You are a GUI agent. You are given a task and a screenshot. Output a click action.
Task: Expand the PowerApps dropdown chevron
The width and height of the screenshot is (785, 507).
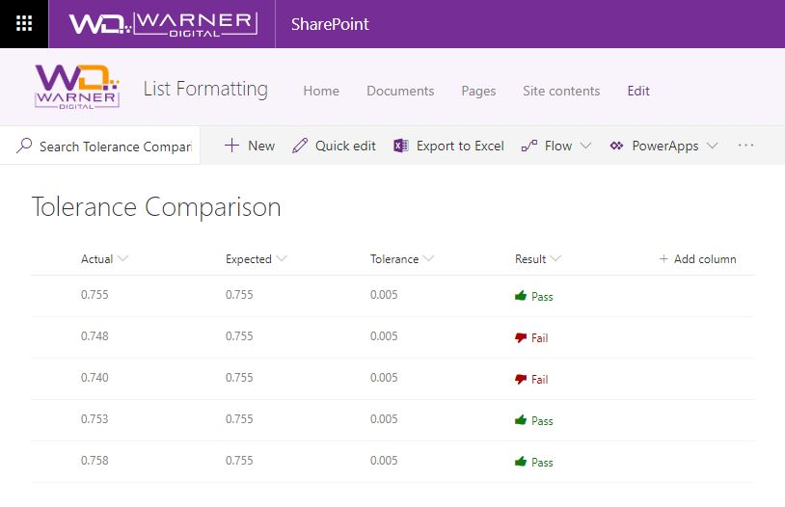tap(712, 146)
